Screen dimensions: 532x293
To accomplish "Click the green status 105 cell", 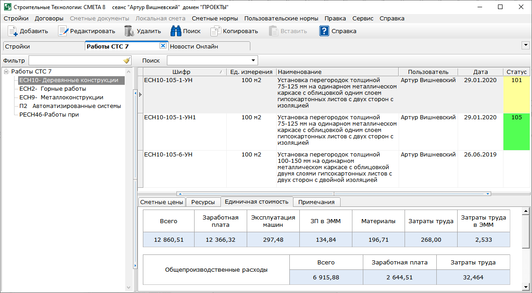I will 516,132.
